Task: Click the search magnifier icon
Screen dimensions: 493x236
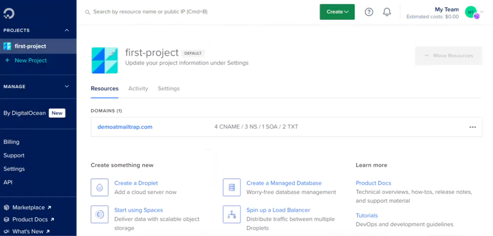Action: 88,12
